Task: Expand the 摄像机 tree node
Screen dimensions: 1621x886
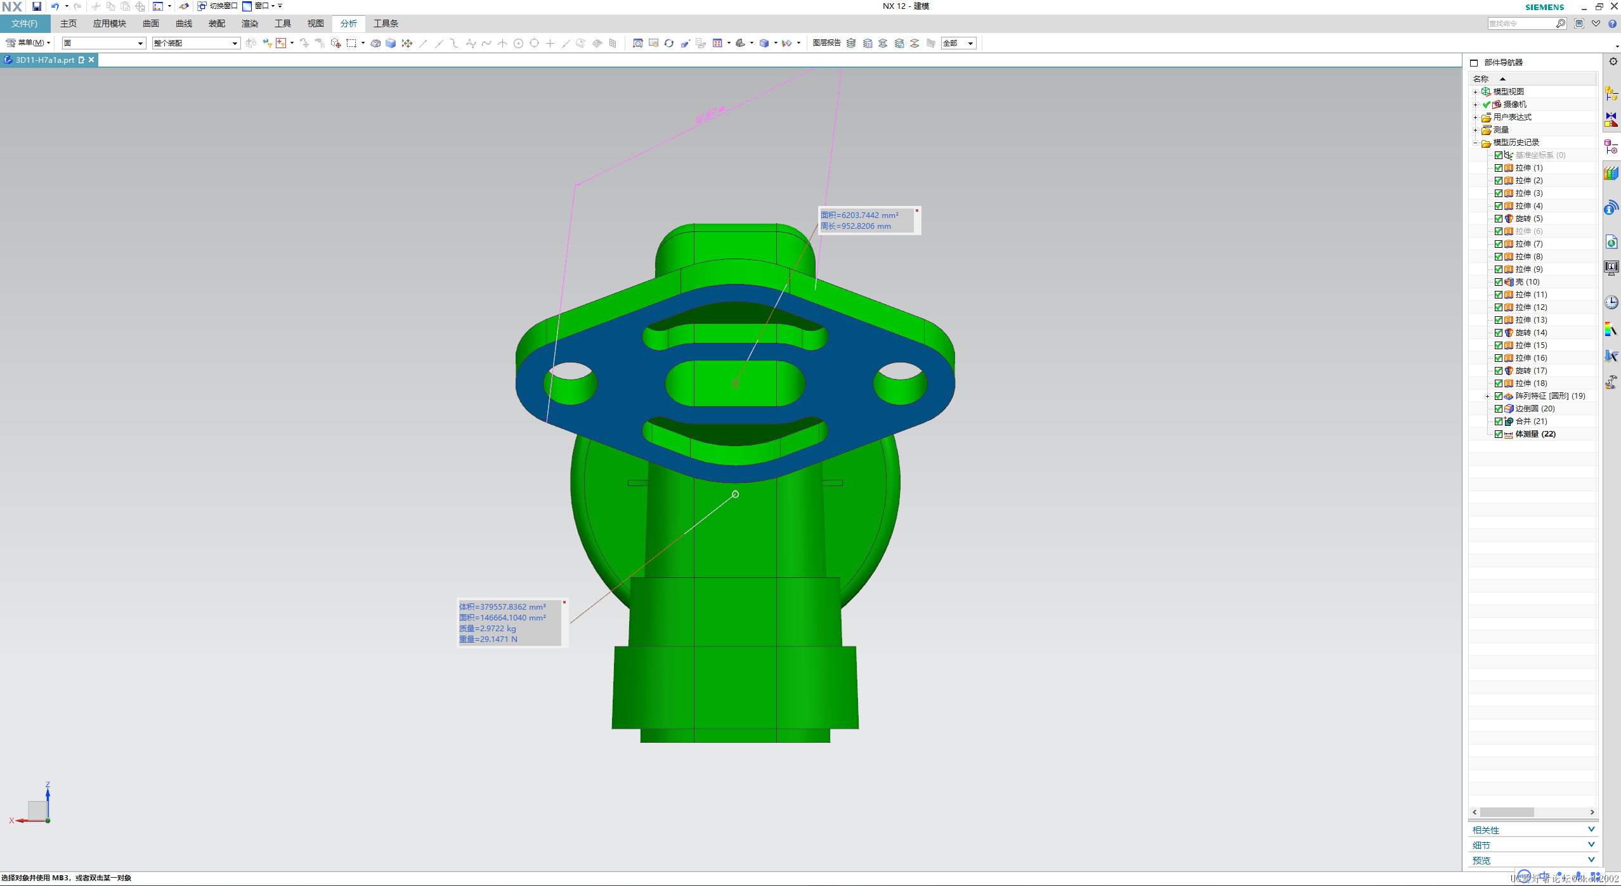Action: [x=1475, y=105]
